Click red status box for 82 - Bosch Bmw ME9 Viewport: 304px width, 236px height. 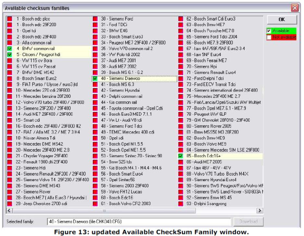pyautogui.click(x=180, y=138)
